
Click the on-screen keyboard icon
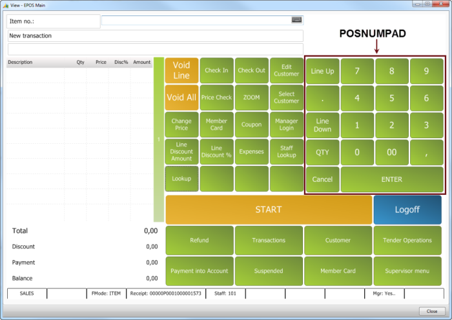tap(296, 20)
